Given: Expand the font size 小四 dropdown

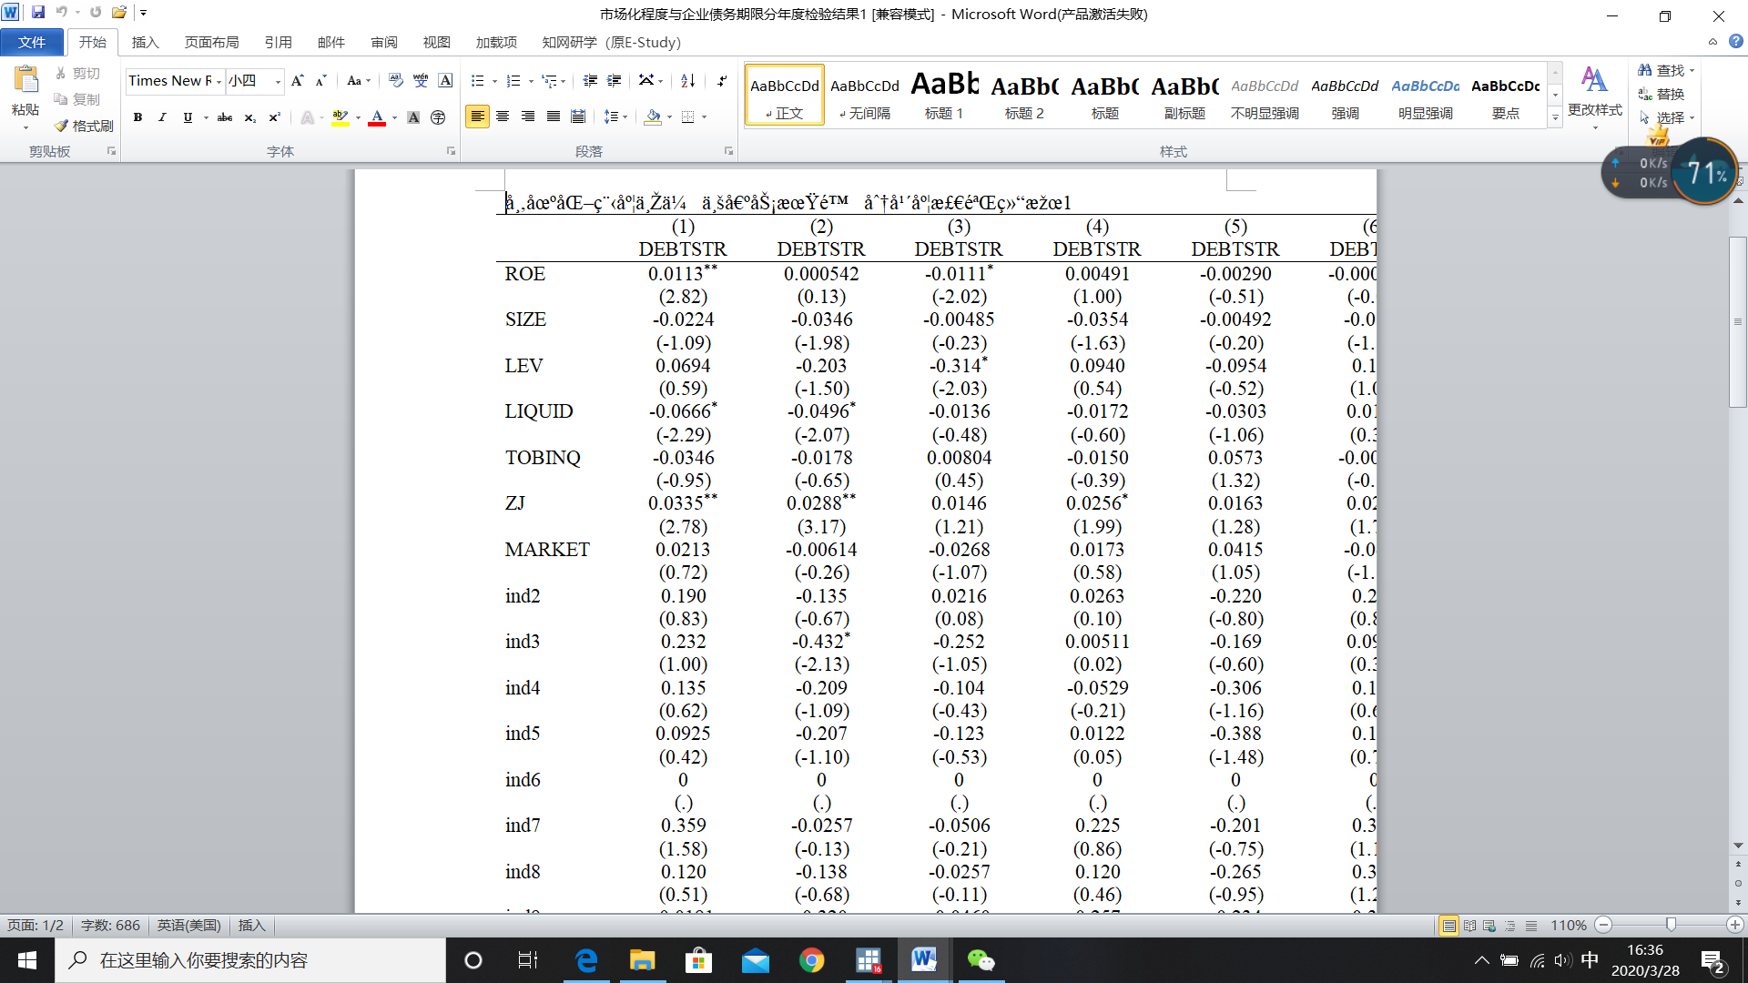Looking at the screenshot, I should point(278,82).
